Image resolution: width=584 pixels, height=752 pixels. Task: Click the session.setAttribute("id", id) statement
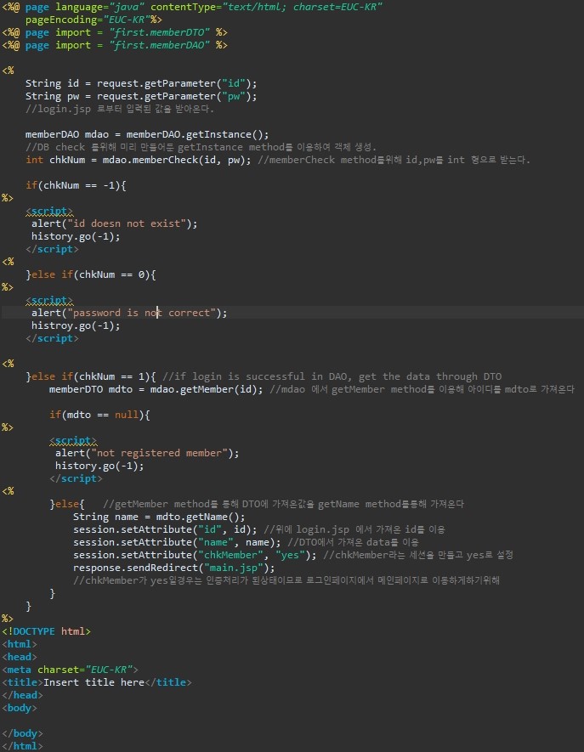[165, 529]
